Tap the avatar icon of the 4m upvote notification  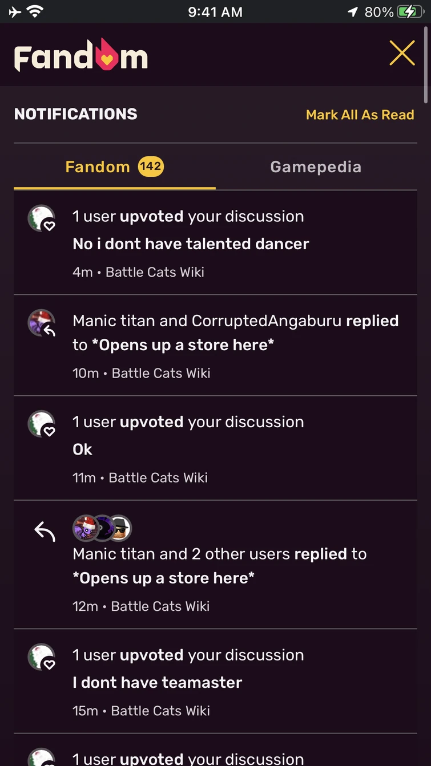click(41, 218)
